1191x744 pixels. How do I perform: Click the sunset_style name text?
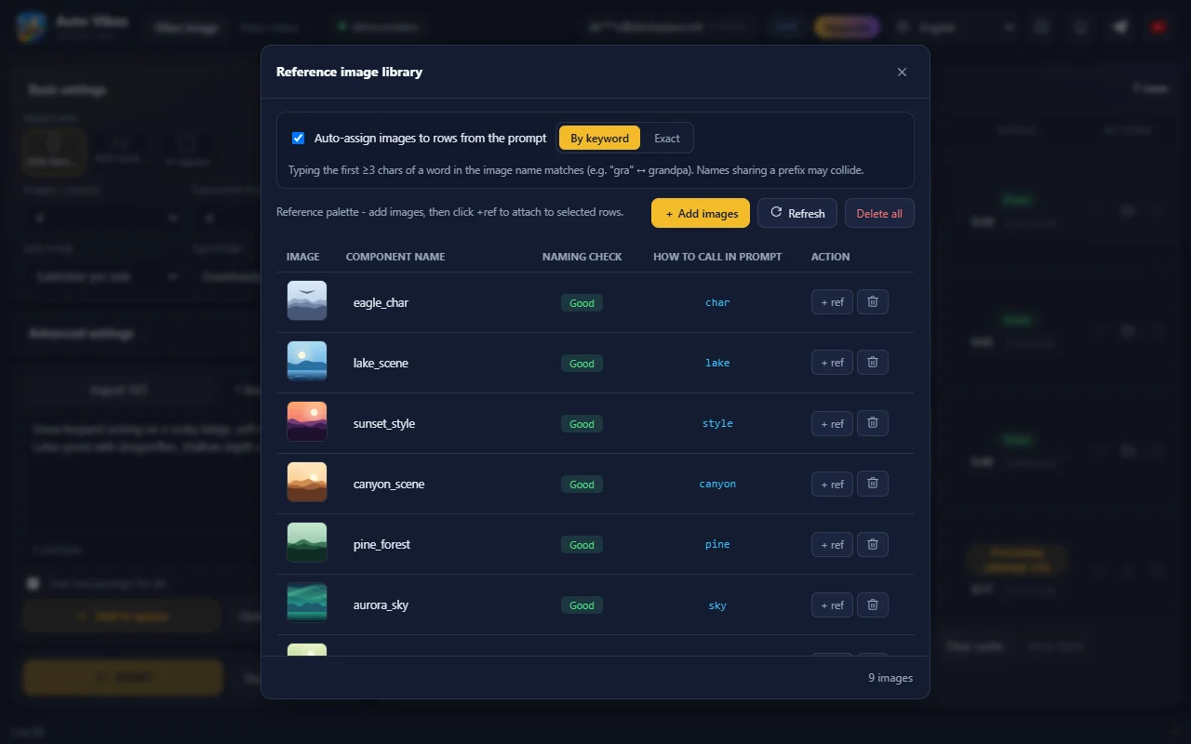(384, 423)
